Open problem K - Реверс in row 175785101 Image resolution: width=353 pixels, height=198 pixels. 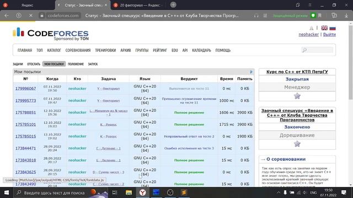[x=108, y=124]
